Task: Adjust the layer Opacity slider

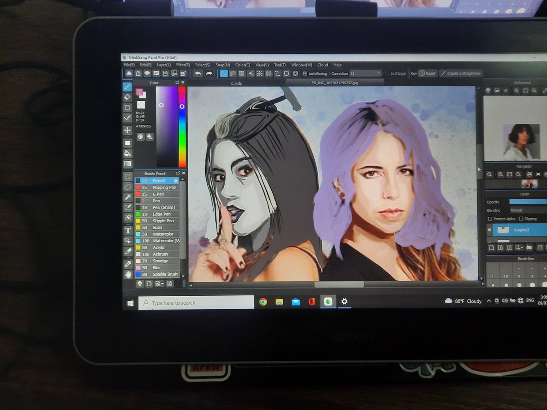Action: [x=528, y=202]
